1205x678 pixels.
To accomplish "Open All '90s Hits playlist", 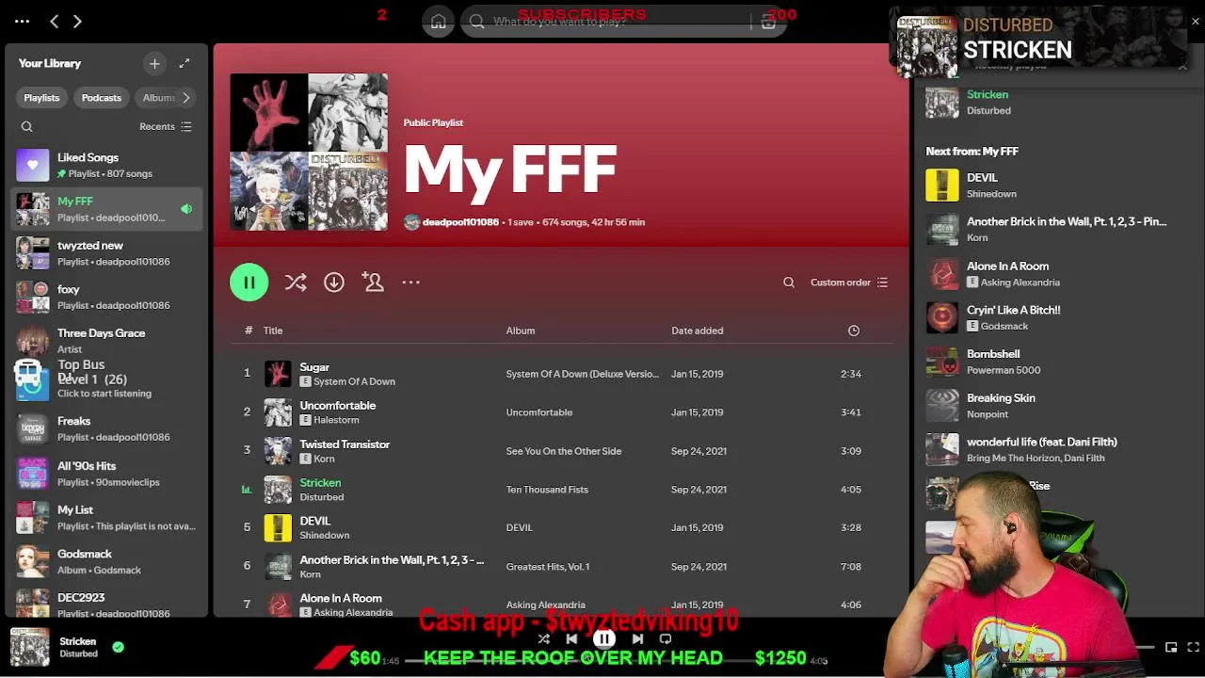I will [x=108, y=474].
